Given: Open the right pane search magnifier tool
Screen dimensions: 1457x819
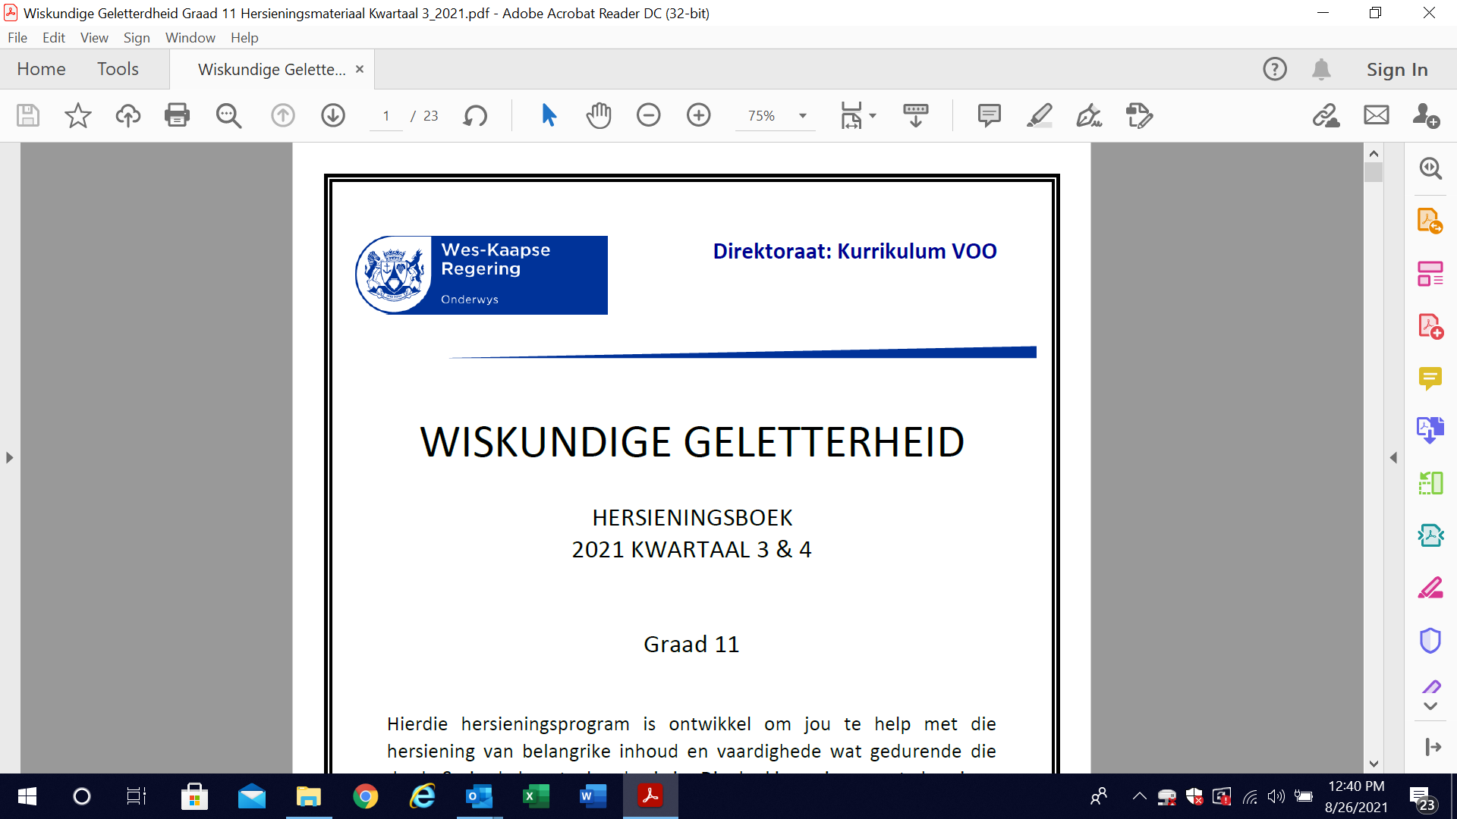Looking at the screenshot, I should pos(1430,168).
